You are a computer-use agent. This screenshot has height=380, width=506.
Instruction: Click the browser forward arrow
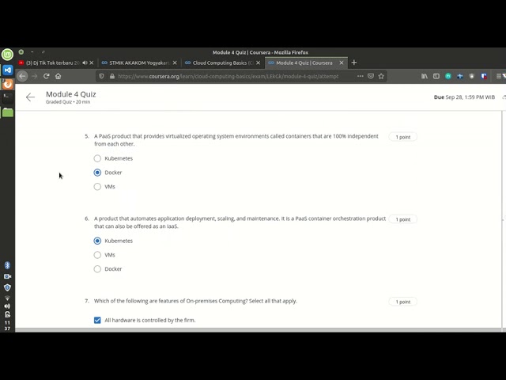34,76
